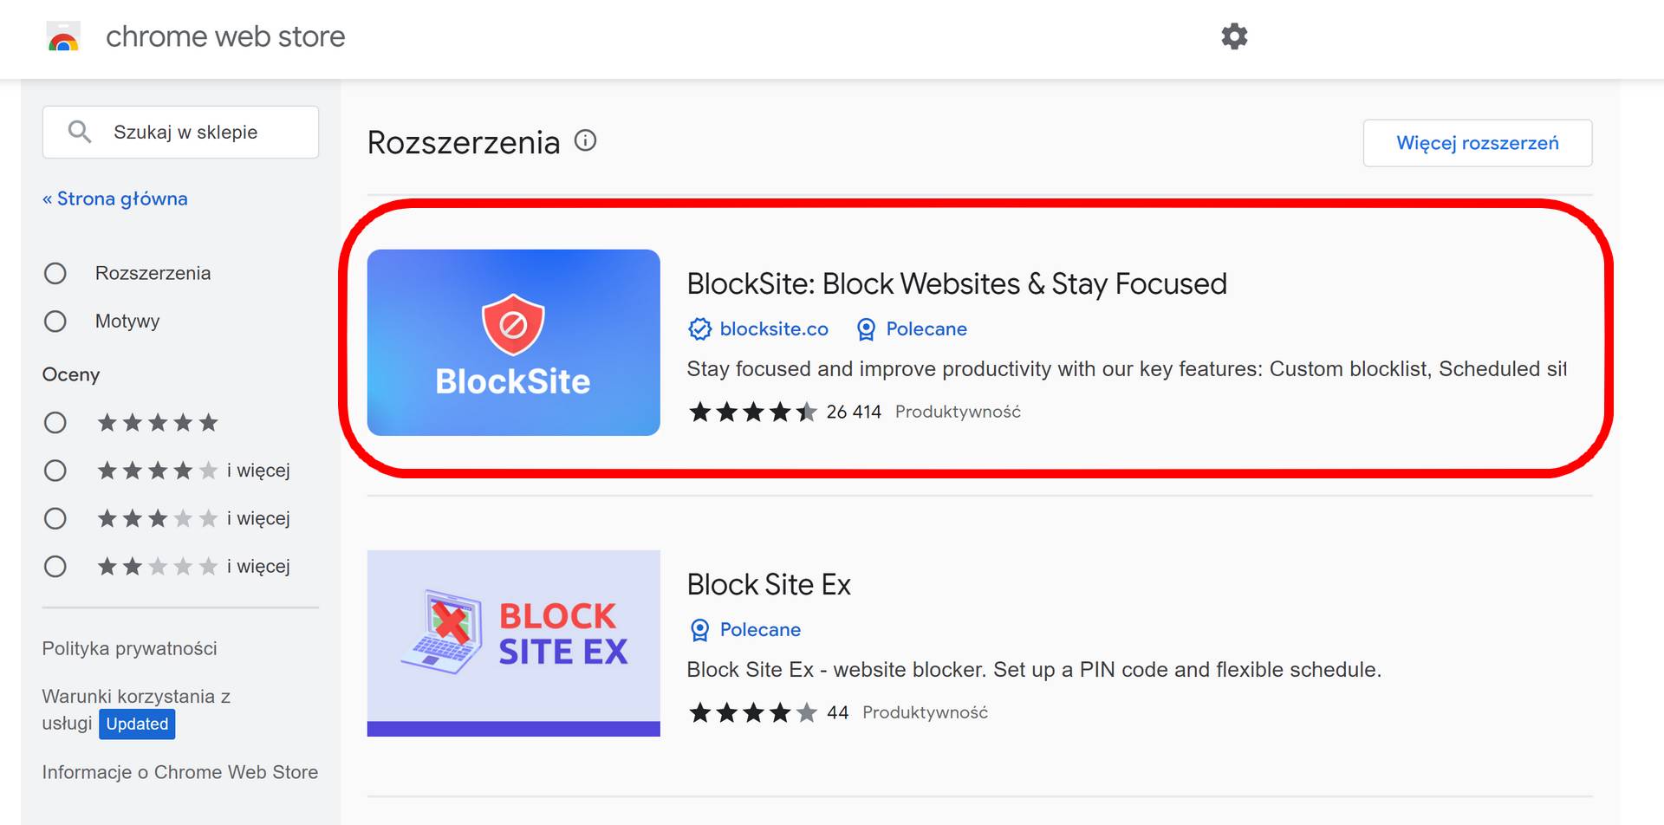
Task: Click the info icon beside Rozszerzenia
Action: click(586, 140)
